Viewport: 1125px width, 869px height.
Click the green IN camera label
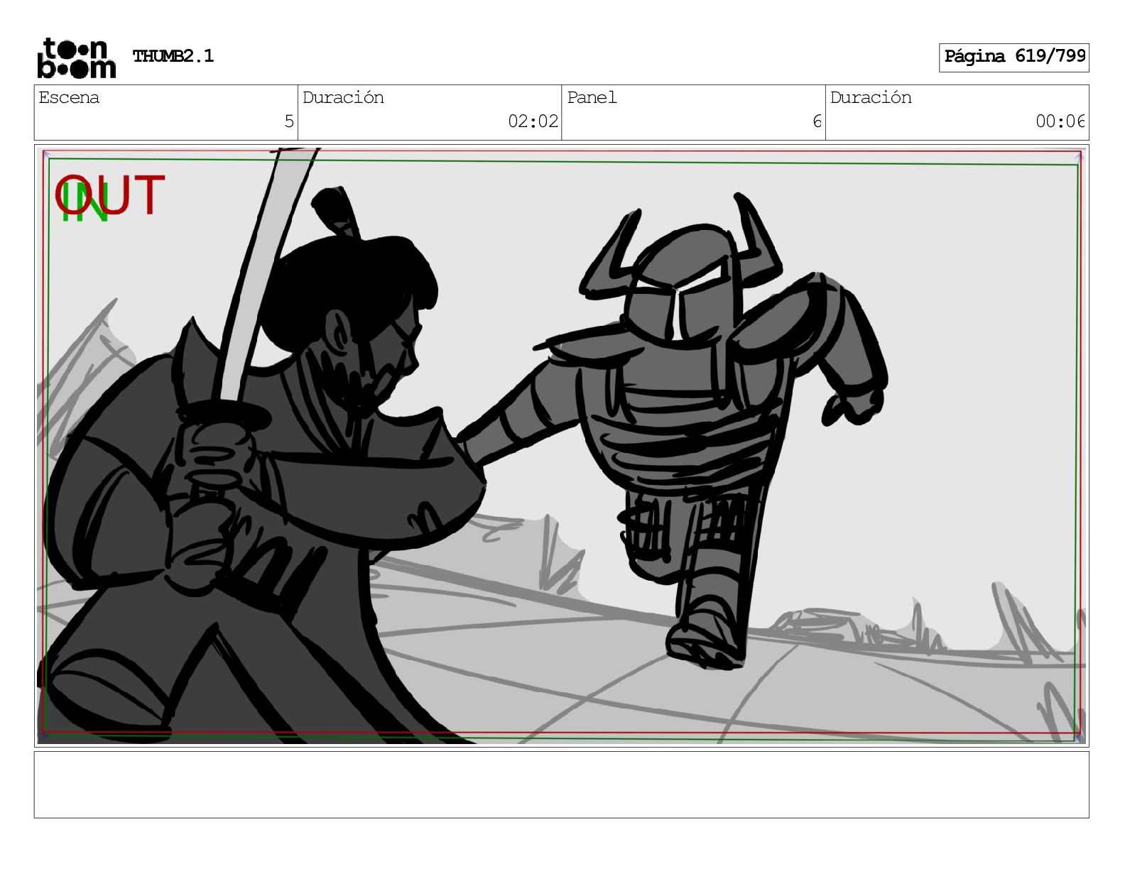click(x=84, y=204)
